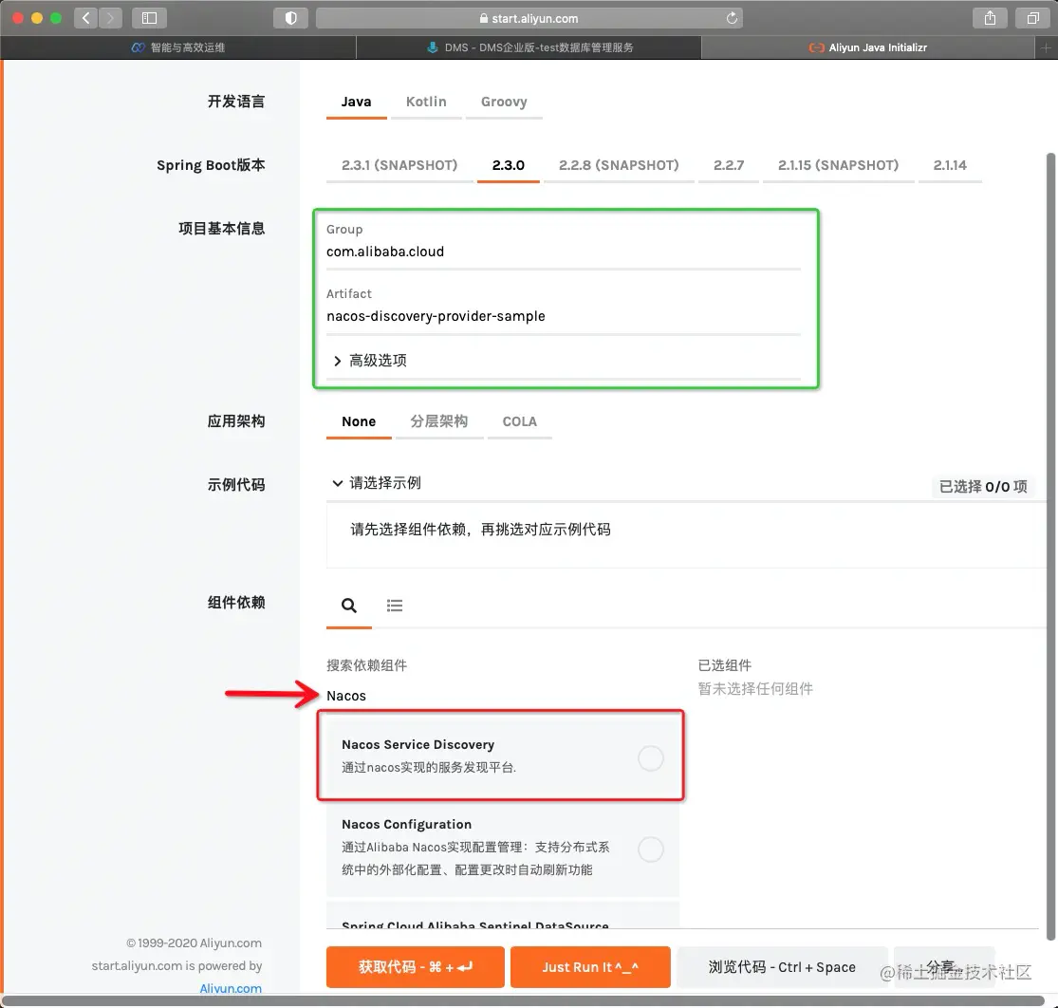Click the 分享 share button
The image size is (1058, 1008).
(x=943, y=967)
